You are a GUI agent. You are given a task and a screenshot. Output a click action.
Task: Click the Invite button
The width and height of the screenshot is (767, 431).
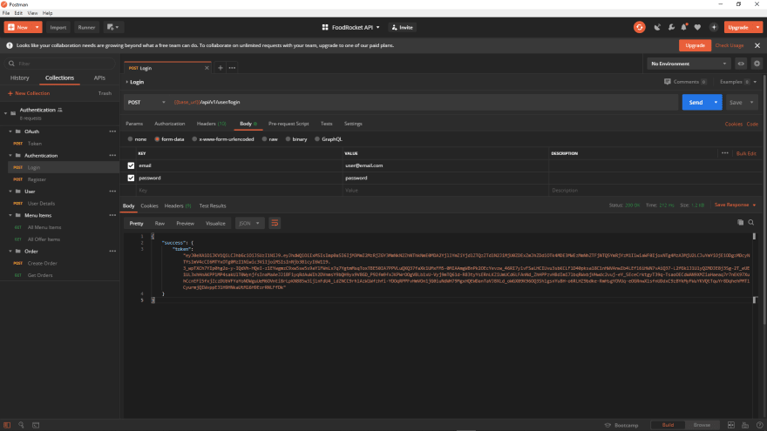(402, 27)
